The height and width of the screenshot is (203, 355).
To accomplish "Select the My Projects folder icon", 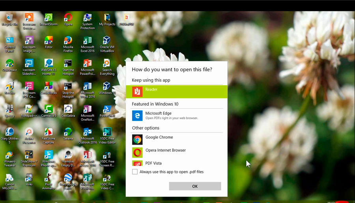I will point(107,19).
